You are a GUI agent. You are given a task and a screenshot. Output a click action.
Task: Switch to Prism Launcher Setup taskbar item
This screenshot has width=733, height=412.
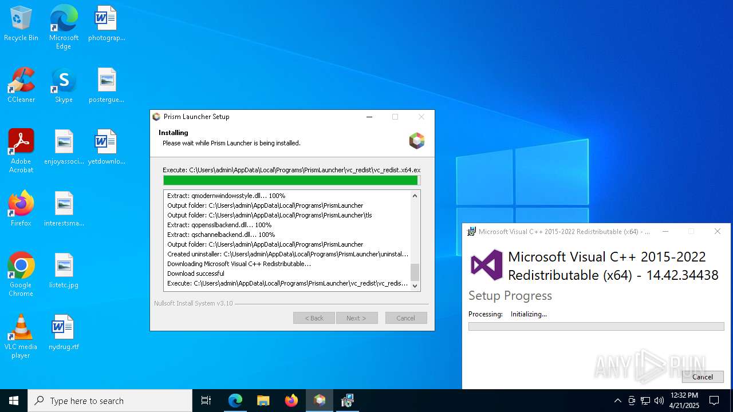pyautogui.click(x=320, y=401)
